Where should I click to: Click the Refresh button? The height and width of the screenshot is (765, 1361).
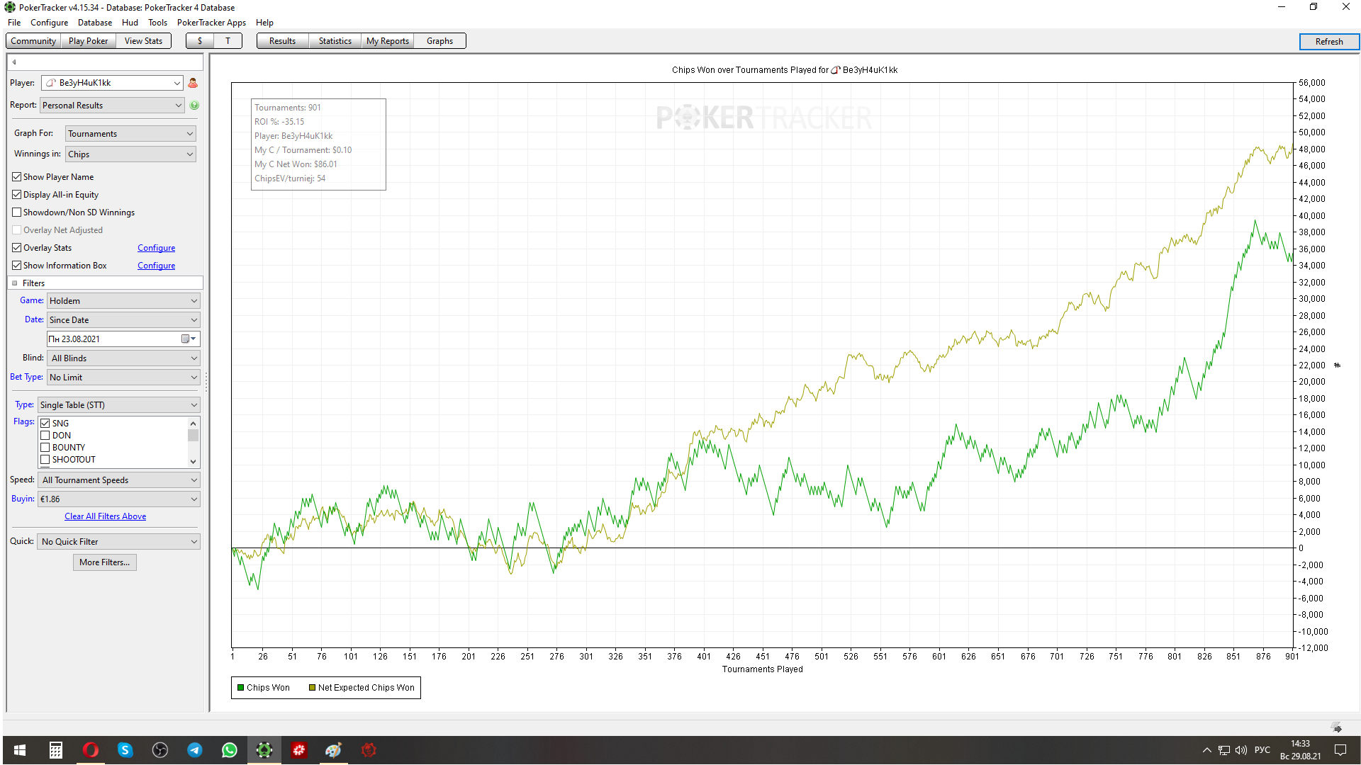click(1328, 42)
